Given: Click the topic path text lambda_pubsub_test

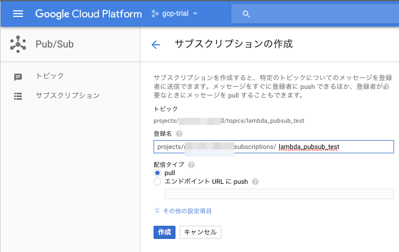Looking at the screenshot, I should click(275, 121).
